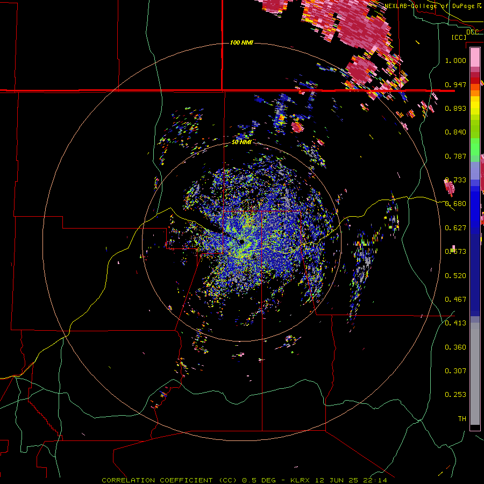Click the 0.520 scale value
Viewport: 484px width, 484px height.
(455, 276)
